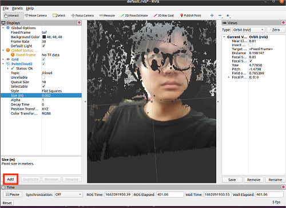
Task: Click the Distance value 0.198147
Action: click(x=256, y=53)
